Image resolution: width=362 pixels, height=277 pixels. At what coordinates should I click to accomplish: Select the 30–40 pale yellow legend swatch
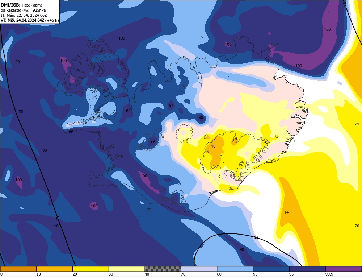[x=127, y=269]
